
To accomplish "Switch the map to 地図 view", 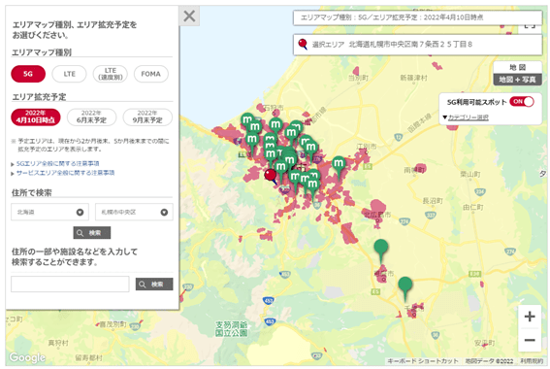I will pos(518,67).
